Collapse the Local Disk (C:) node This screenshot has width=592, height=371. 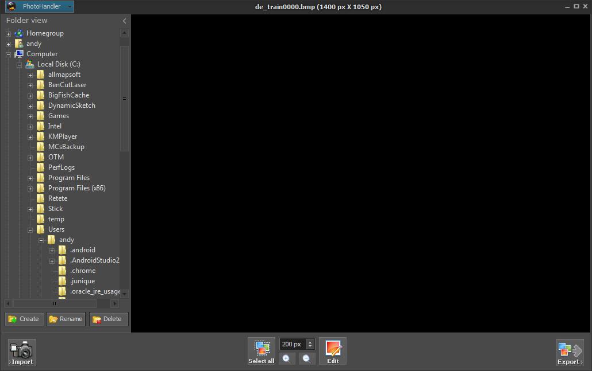[18, 64]
